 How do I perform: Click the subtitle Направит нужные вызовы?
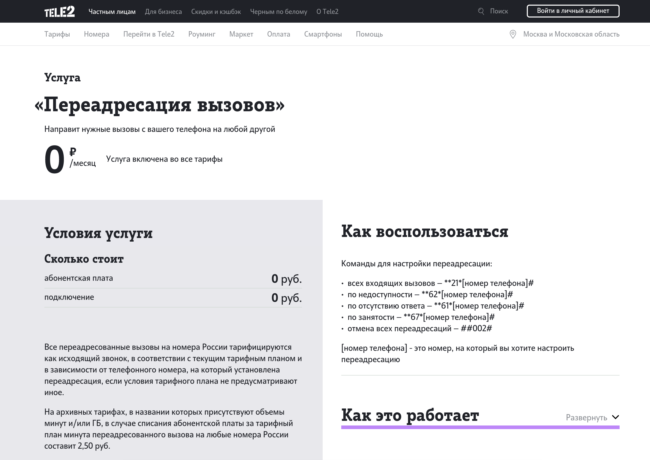click(x=160, y=129)
